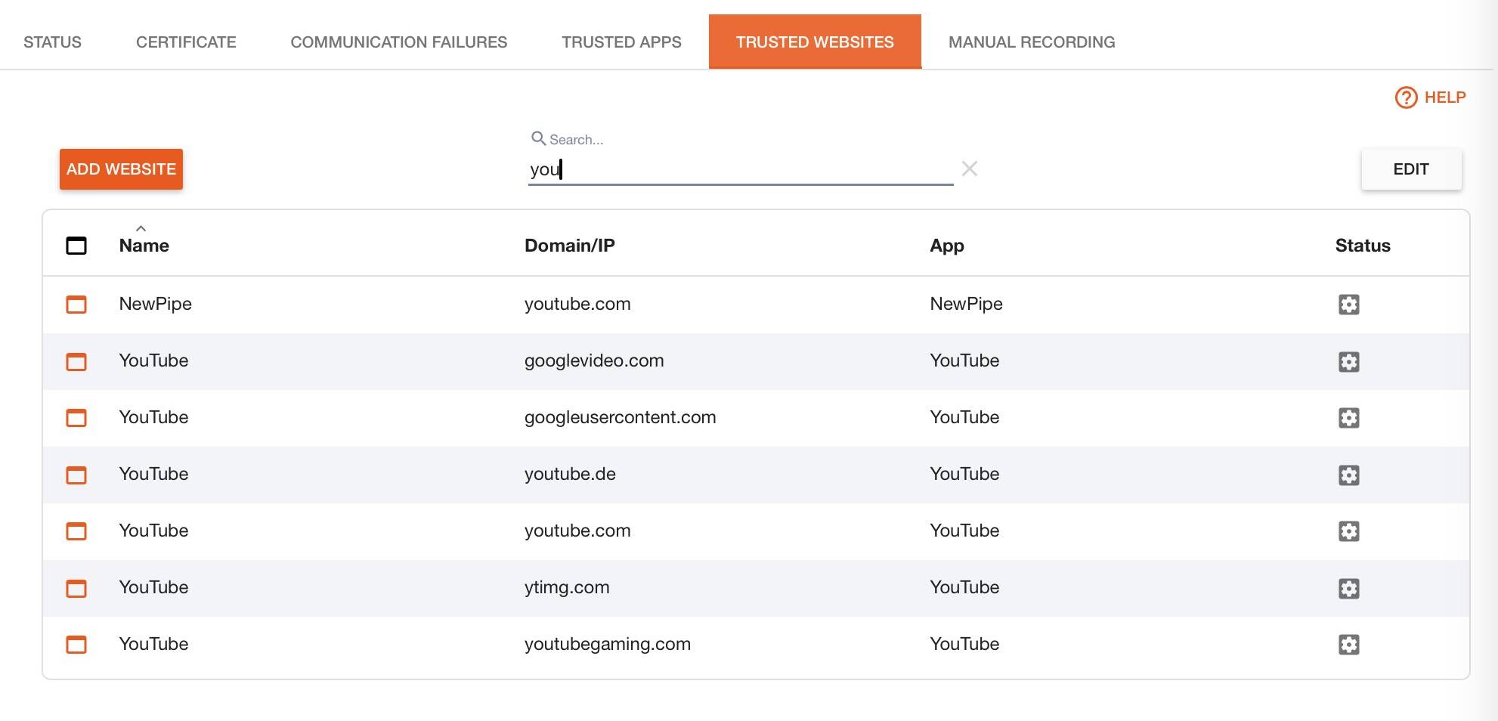The height and width of the screenshot is (721, 1498).
Task: Open the MANUAL RECORDING tab
Action: tap(1032, 42)
